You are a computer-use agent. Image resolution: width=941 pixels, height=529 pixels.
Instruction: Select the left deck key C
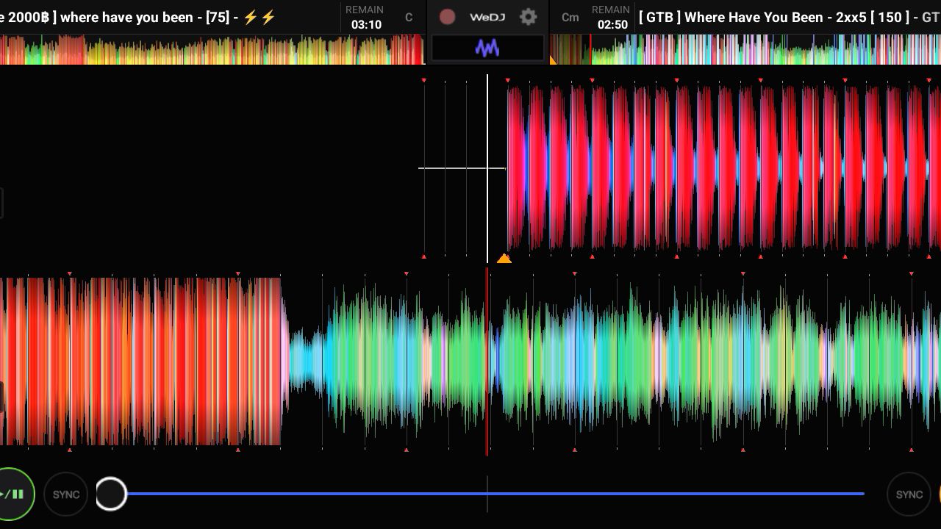coord(409,17)
